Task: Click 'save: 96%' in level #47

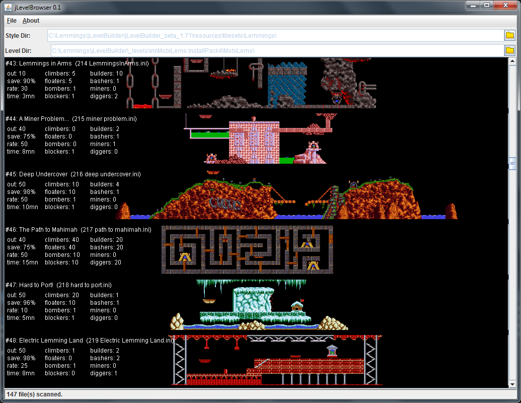Action: tap(21, 303)
